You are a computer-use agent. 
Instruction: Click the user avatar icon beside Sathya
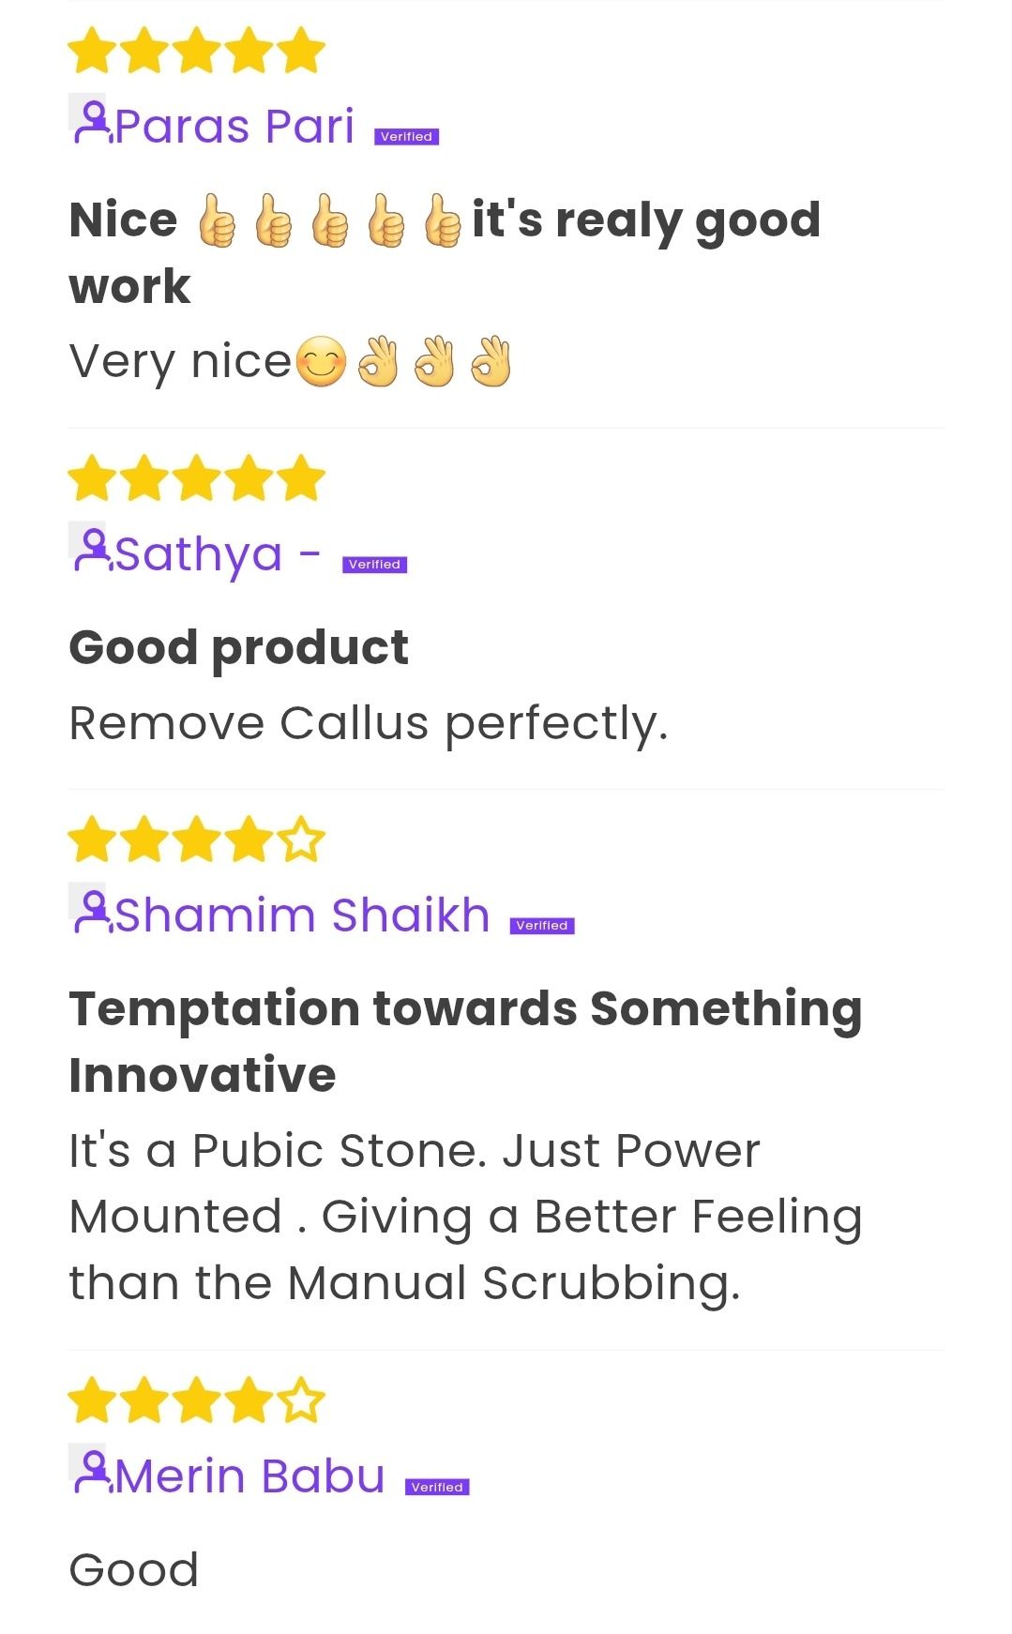(x=89, y=549)
